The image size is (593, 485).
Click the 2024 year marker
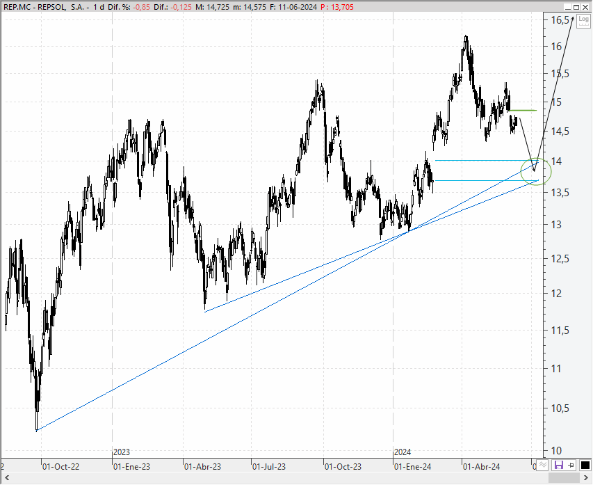pos(403,452)
